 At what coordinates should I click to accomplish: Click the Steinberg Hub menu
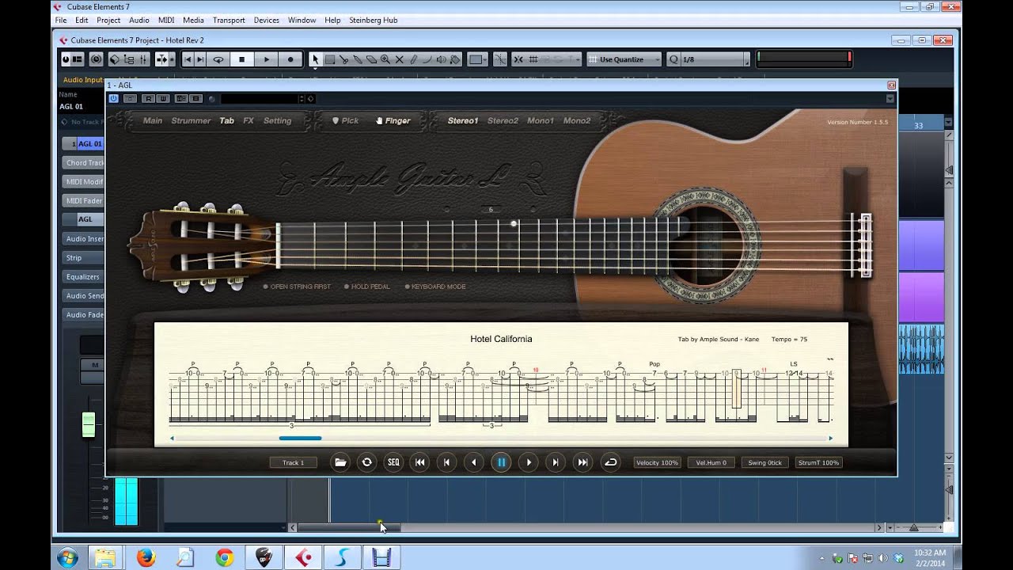372,20
